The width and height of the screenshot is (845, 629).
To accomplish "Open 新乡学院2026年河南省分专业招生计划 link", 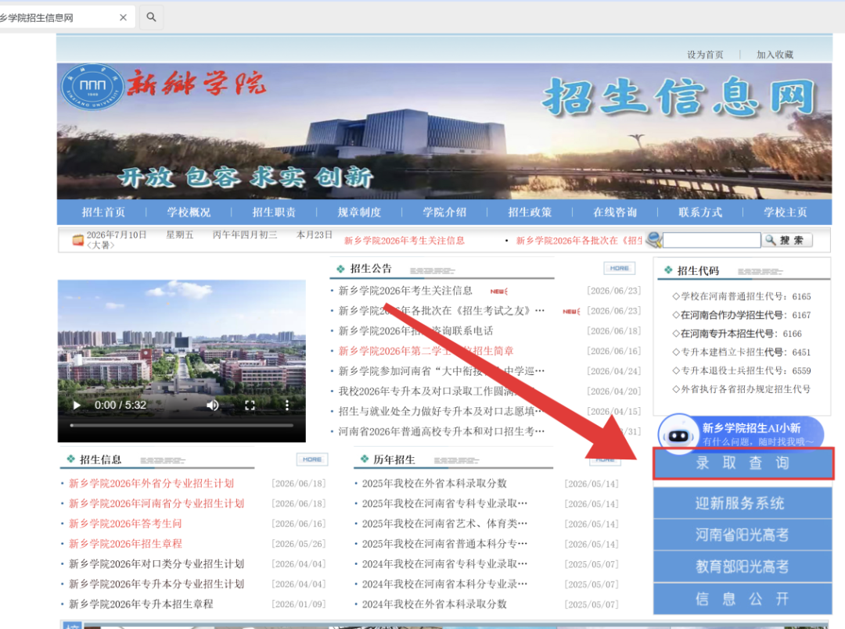I will point(156,503).
